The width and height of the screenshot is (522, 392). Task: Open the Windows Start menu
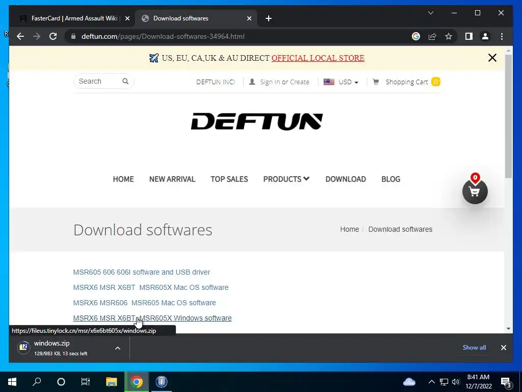12,382
